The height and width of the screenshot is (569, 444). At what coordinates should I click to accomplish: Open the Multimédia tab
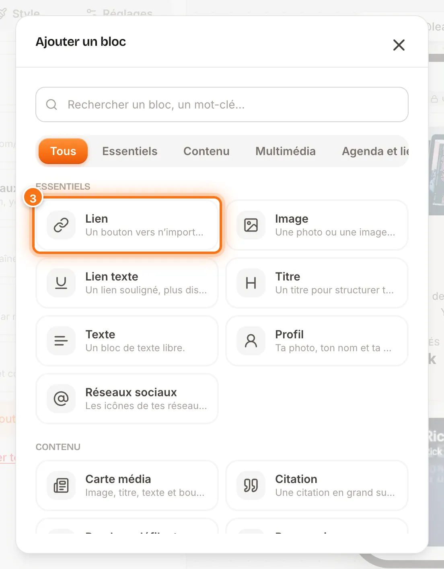click(x=286, y=151)
